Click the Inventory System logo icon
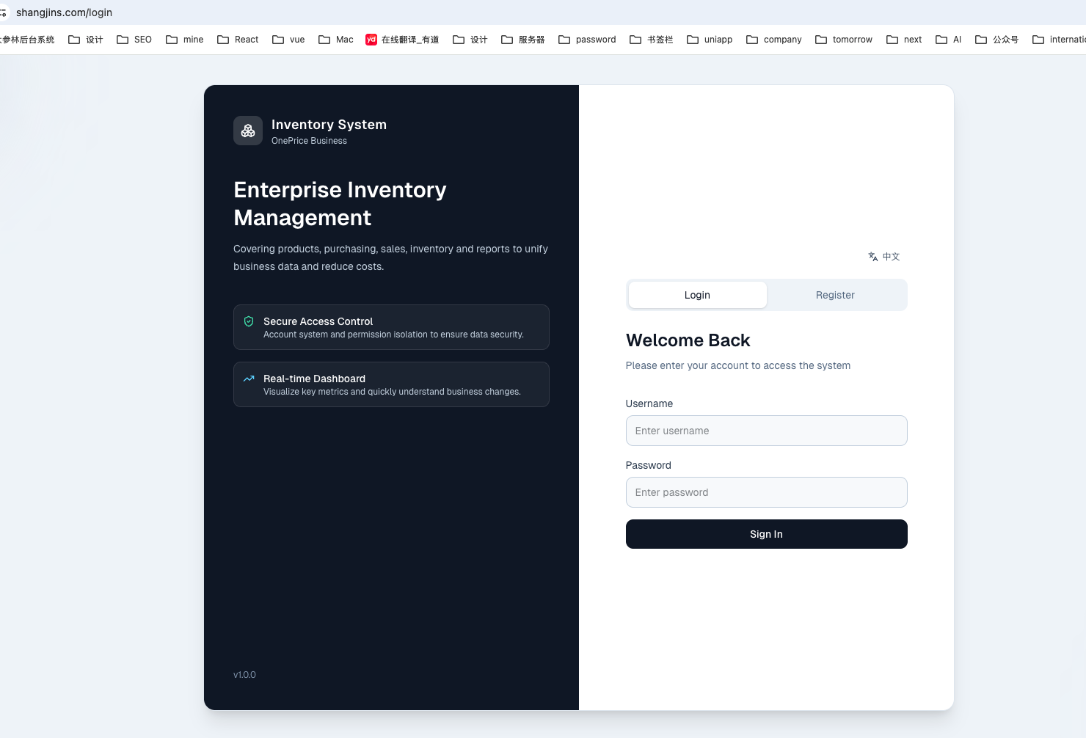 (x=248, y=131)
